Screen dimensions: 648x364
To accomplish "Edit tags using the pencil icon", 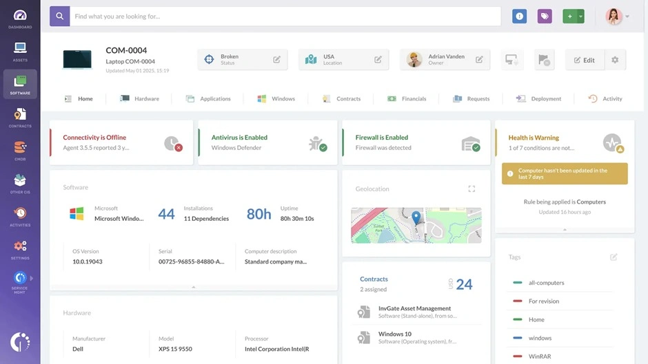I will 614,257.
